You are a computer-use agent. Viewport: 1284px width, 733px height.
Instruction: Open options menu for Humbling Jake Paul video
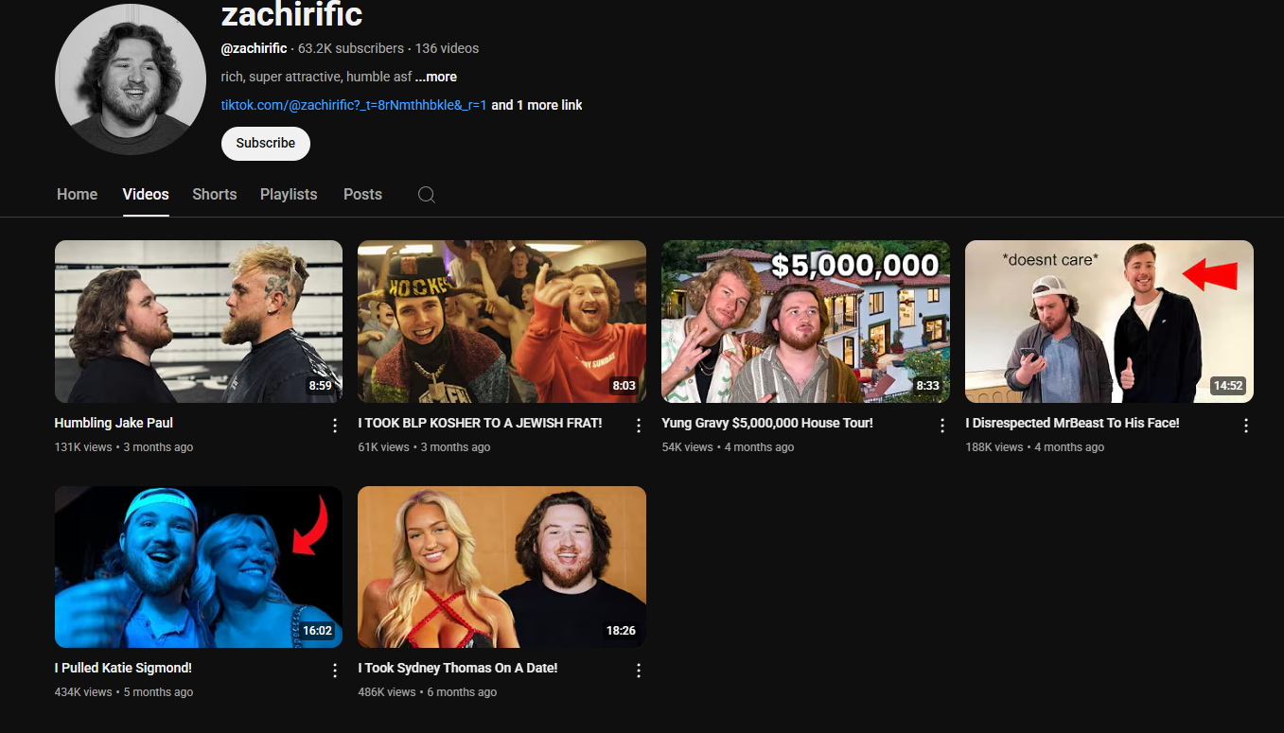(x=334, y=426)
